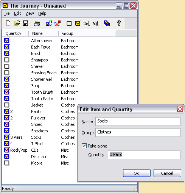The height and width of the screenshot is (193, 185).
Task: Click into the Name field containing Socks
Action: (138, 121)
